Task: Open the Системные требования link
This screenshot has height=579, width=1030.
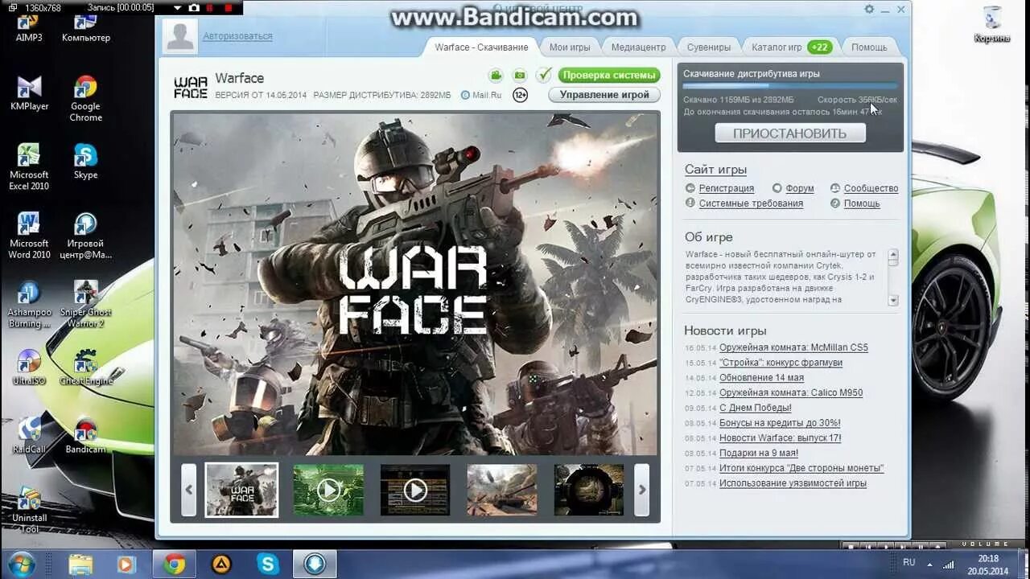Action: tap(751, 203)
